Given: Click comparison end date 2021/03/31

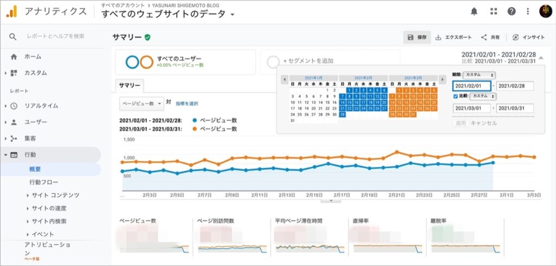Looking at the screenshot, I should tap(515, 108).
